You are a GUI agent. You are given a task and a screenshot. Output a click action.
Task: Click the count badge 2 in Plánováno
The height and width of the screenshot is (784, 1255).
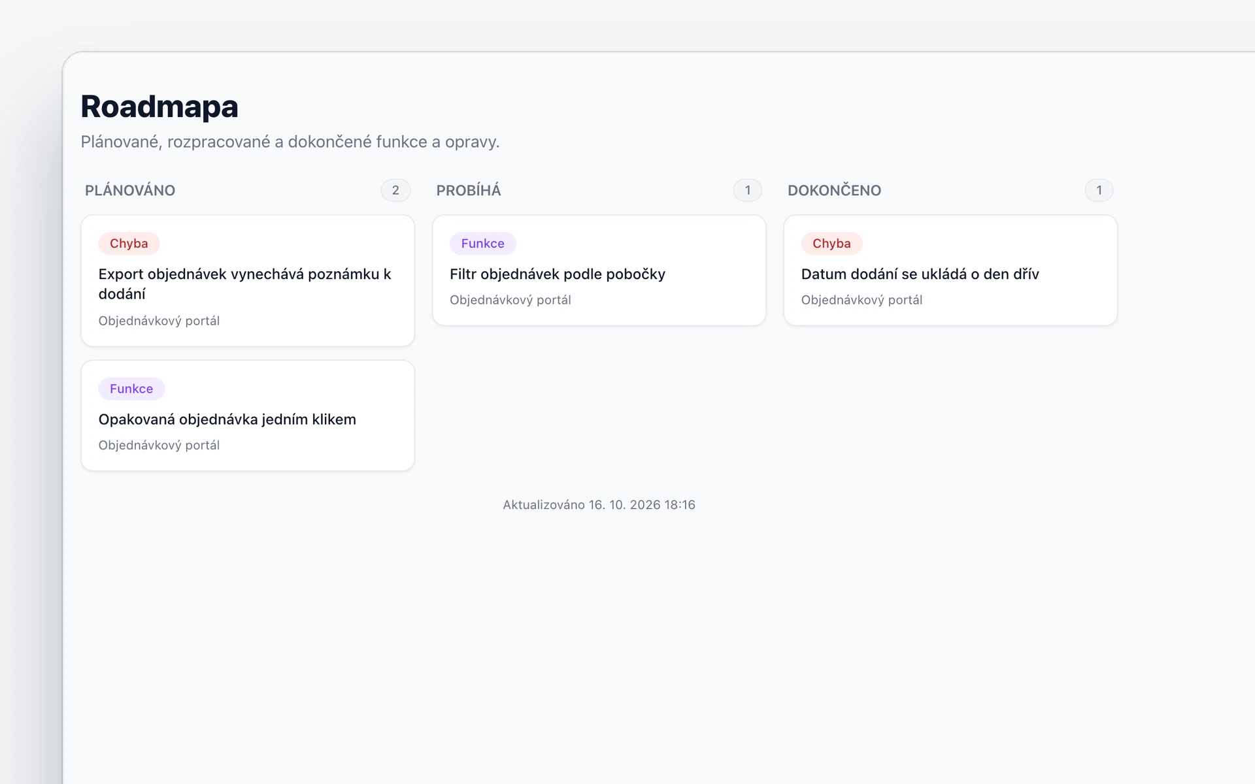point(395,190)
